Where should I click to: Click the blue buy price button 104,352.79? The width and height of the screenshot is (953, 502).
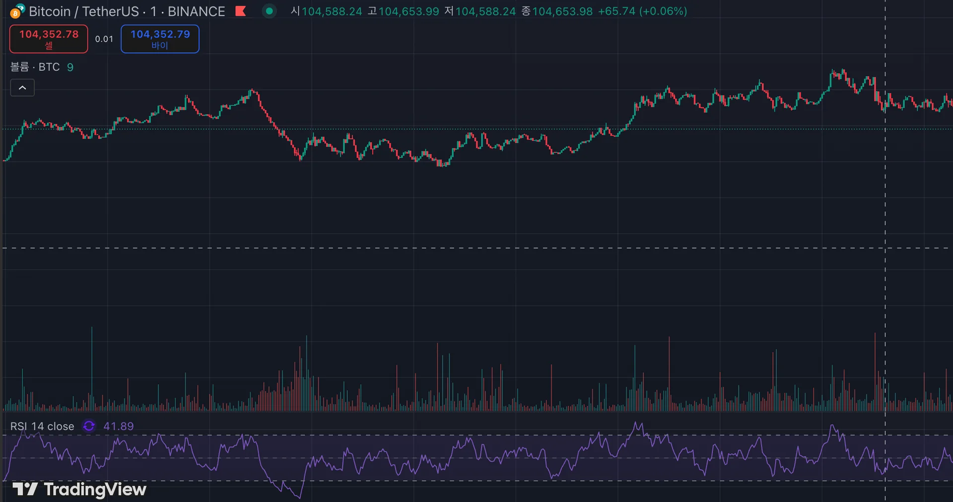pyautogui.click(x=160, y=39)
